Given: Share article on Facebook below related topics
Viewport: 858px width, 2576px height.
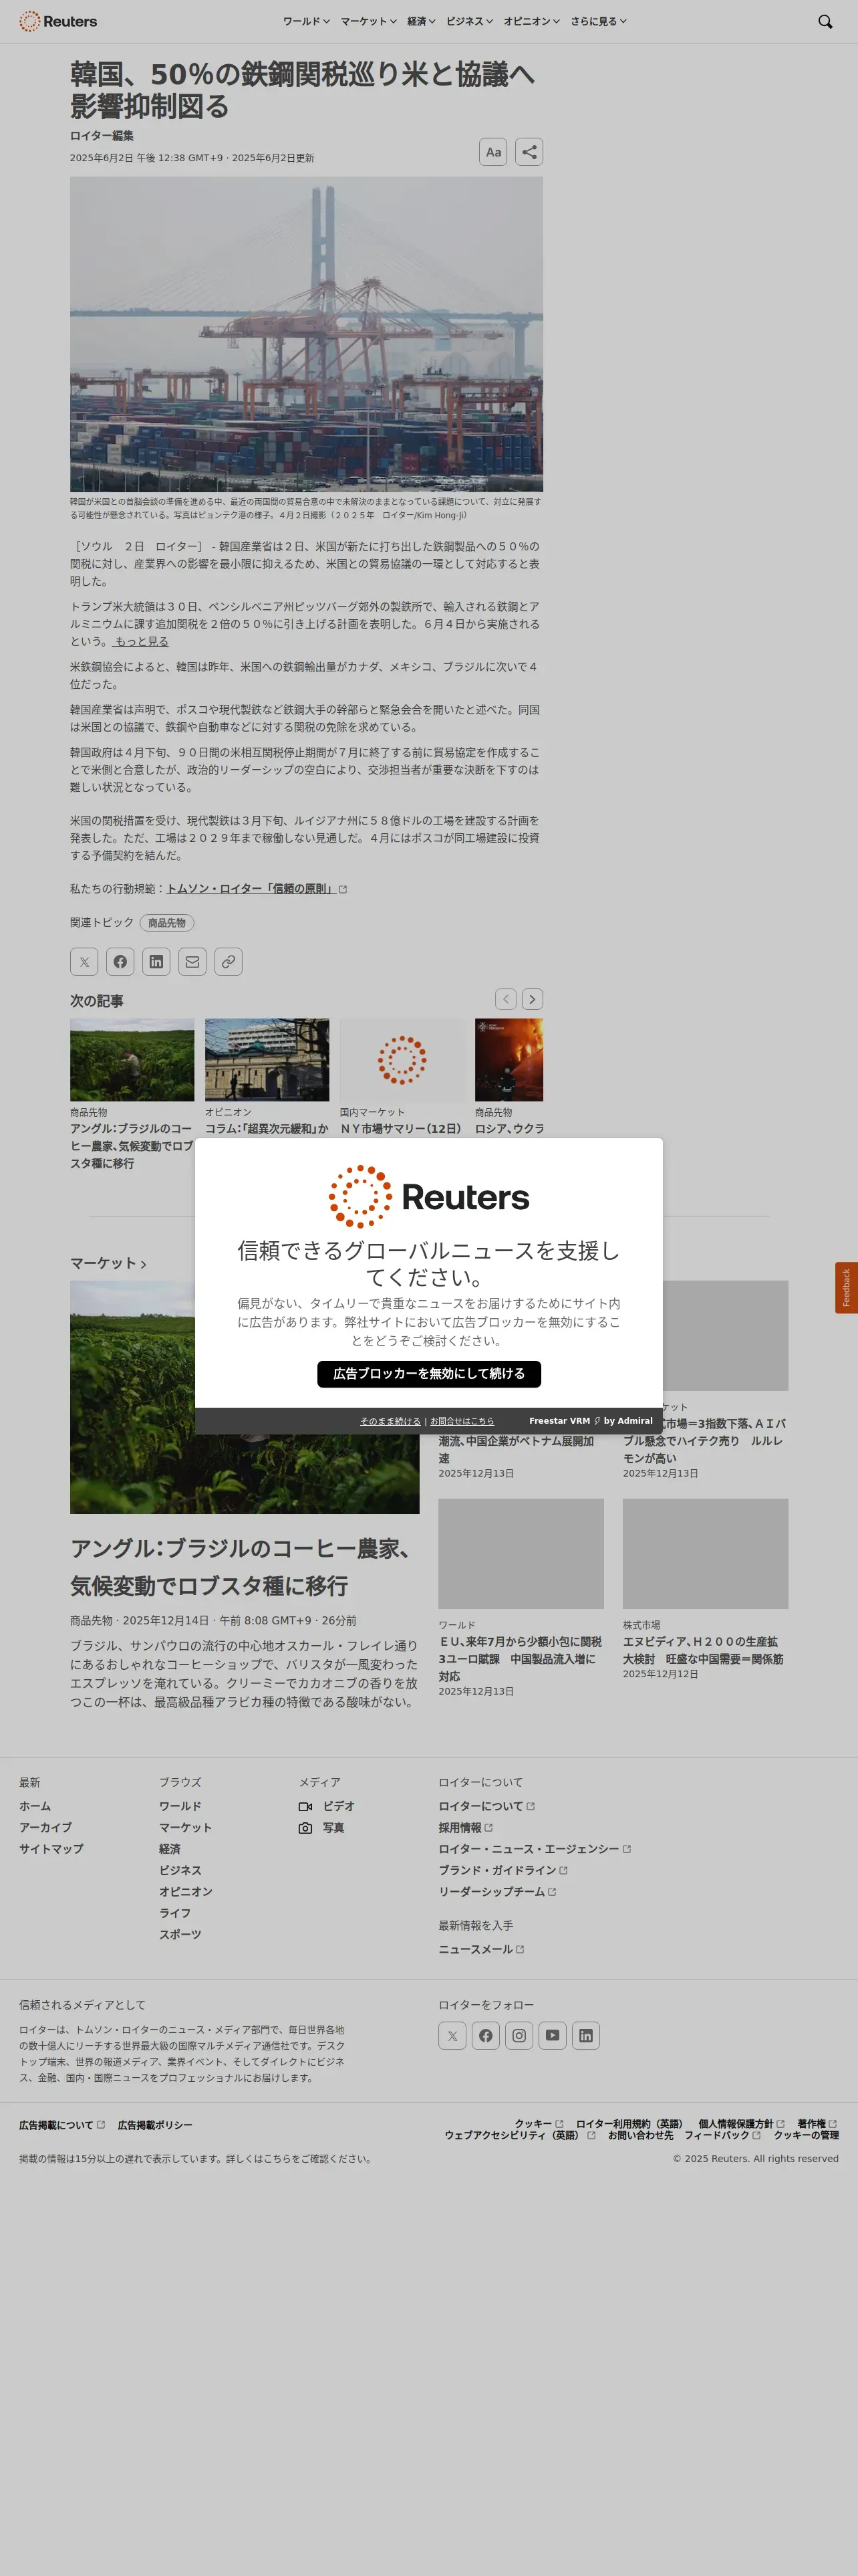Looking at the screenshot, I should click(120, 961).
